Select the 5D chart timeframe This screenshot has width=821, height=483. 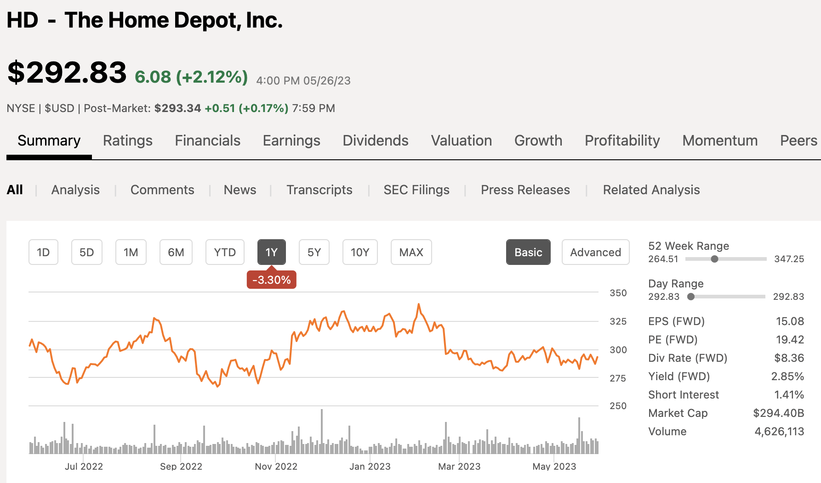[86, 252]
